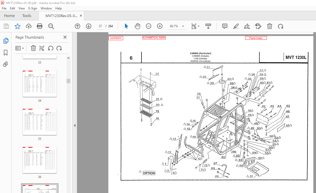The image size is (316, 193).
Task: Open the Page Thumbnails sidebar icon
Action: pos(6,41)
